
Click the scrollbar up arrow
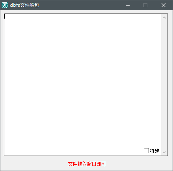click(x=164, y=17)
